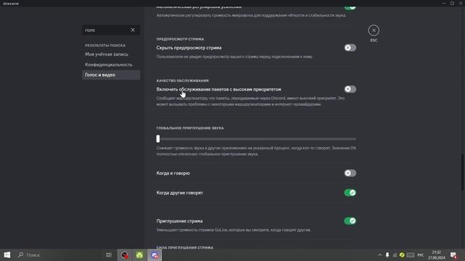Click Скрыть предпросмотр стрима label
This screenshot has width=465, height=261.
[189, 48]
